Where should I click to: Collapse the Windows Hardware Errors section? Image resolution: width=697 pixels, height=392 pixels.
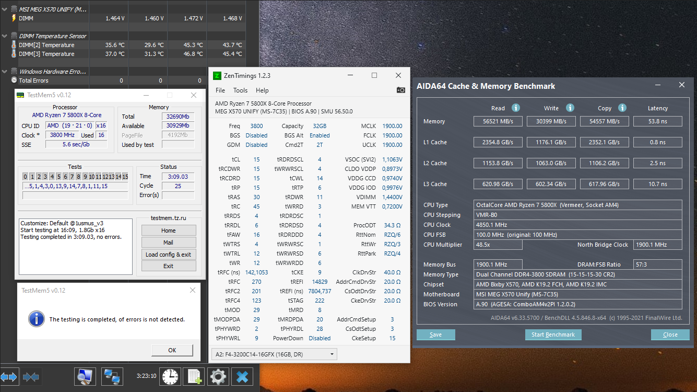click(x=4, y=71)
